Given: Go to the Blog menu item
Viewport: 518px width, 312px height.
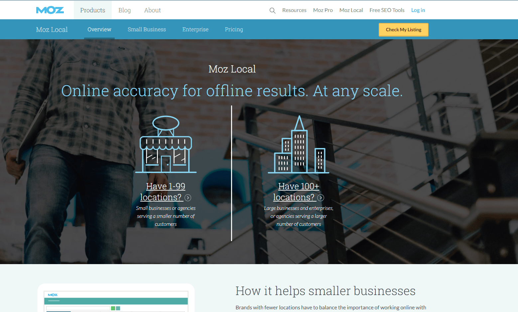Looking at the screenshot, I should [x=124, y=10].
